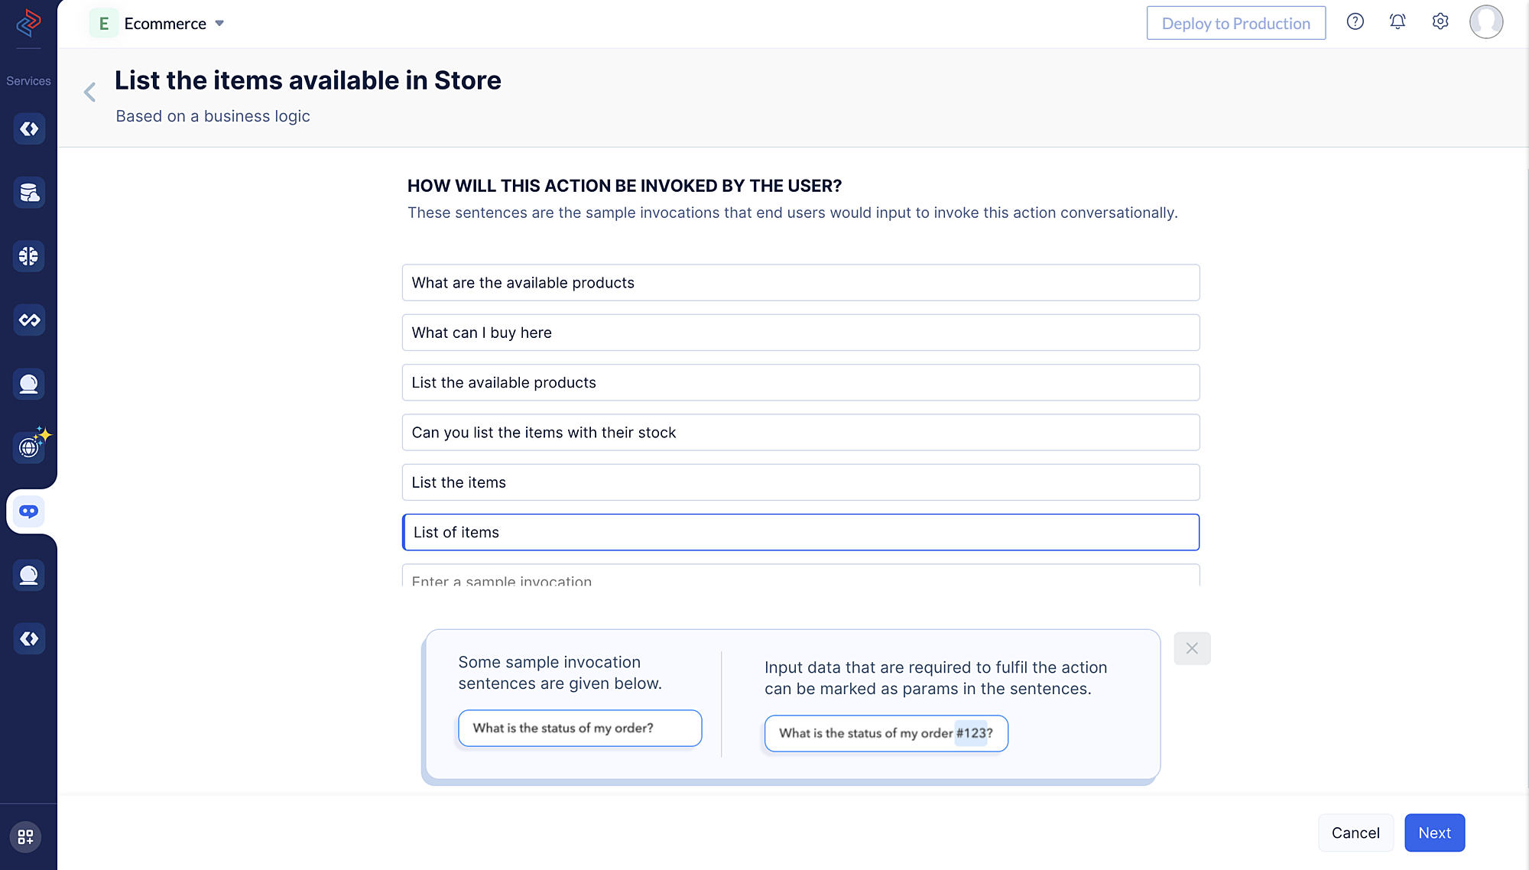
Task: Click the sample with #123 param highlighted
Action: pyautogui.click(x=886, y=733)
